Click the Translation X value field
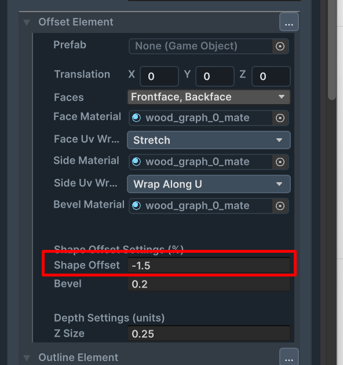This screenshot has width=343, height=365. click(159, 76)
